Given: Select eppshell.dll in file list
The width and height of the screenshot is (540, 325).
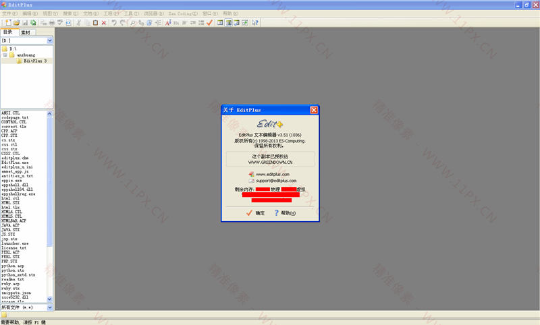Looking at the screenshot, I should click(x=15, y=185).
